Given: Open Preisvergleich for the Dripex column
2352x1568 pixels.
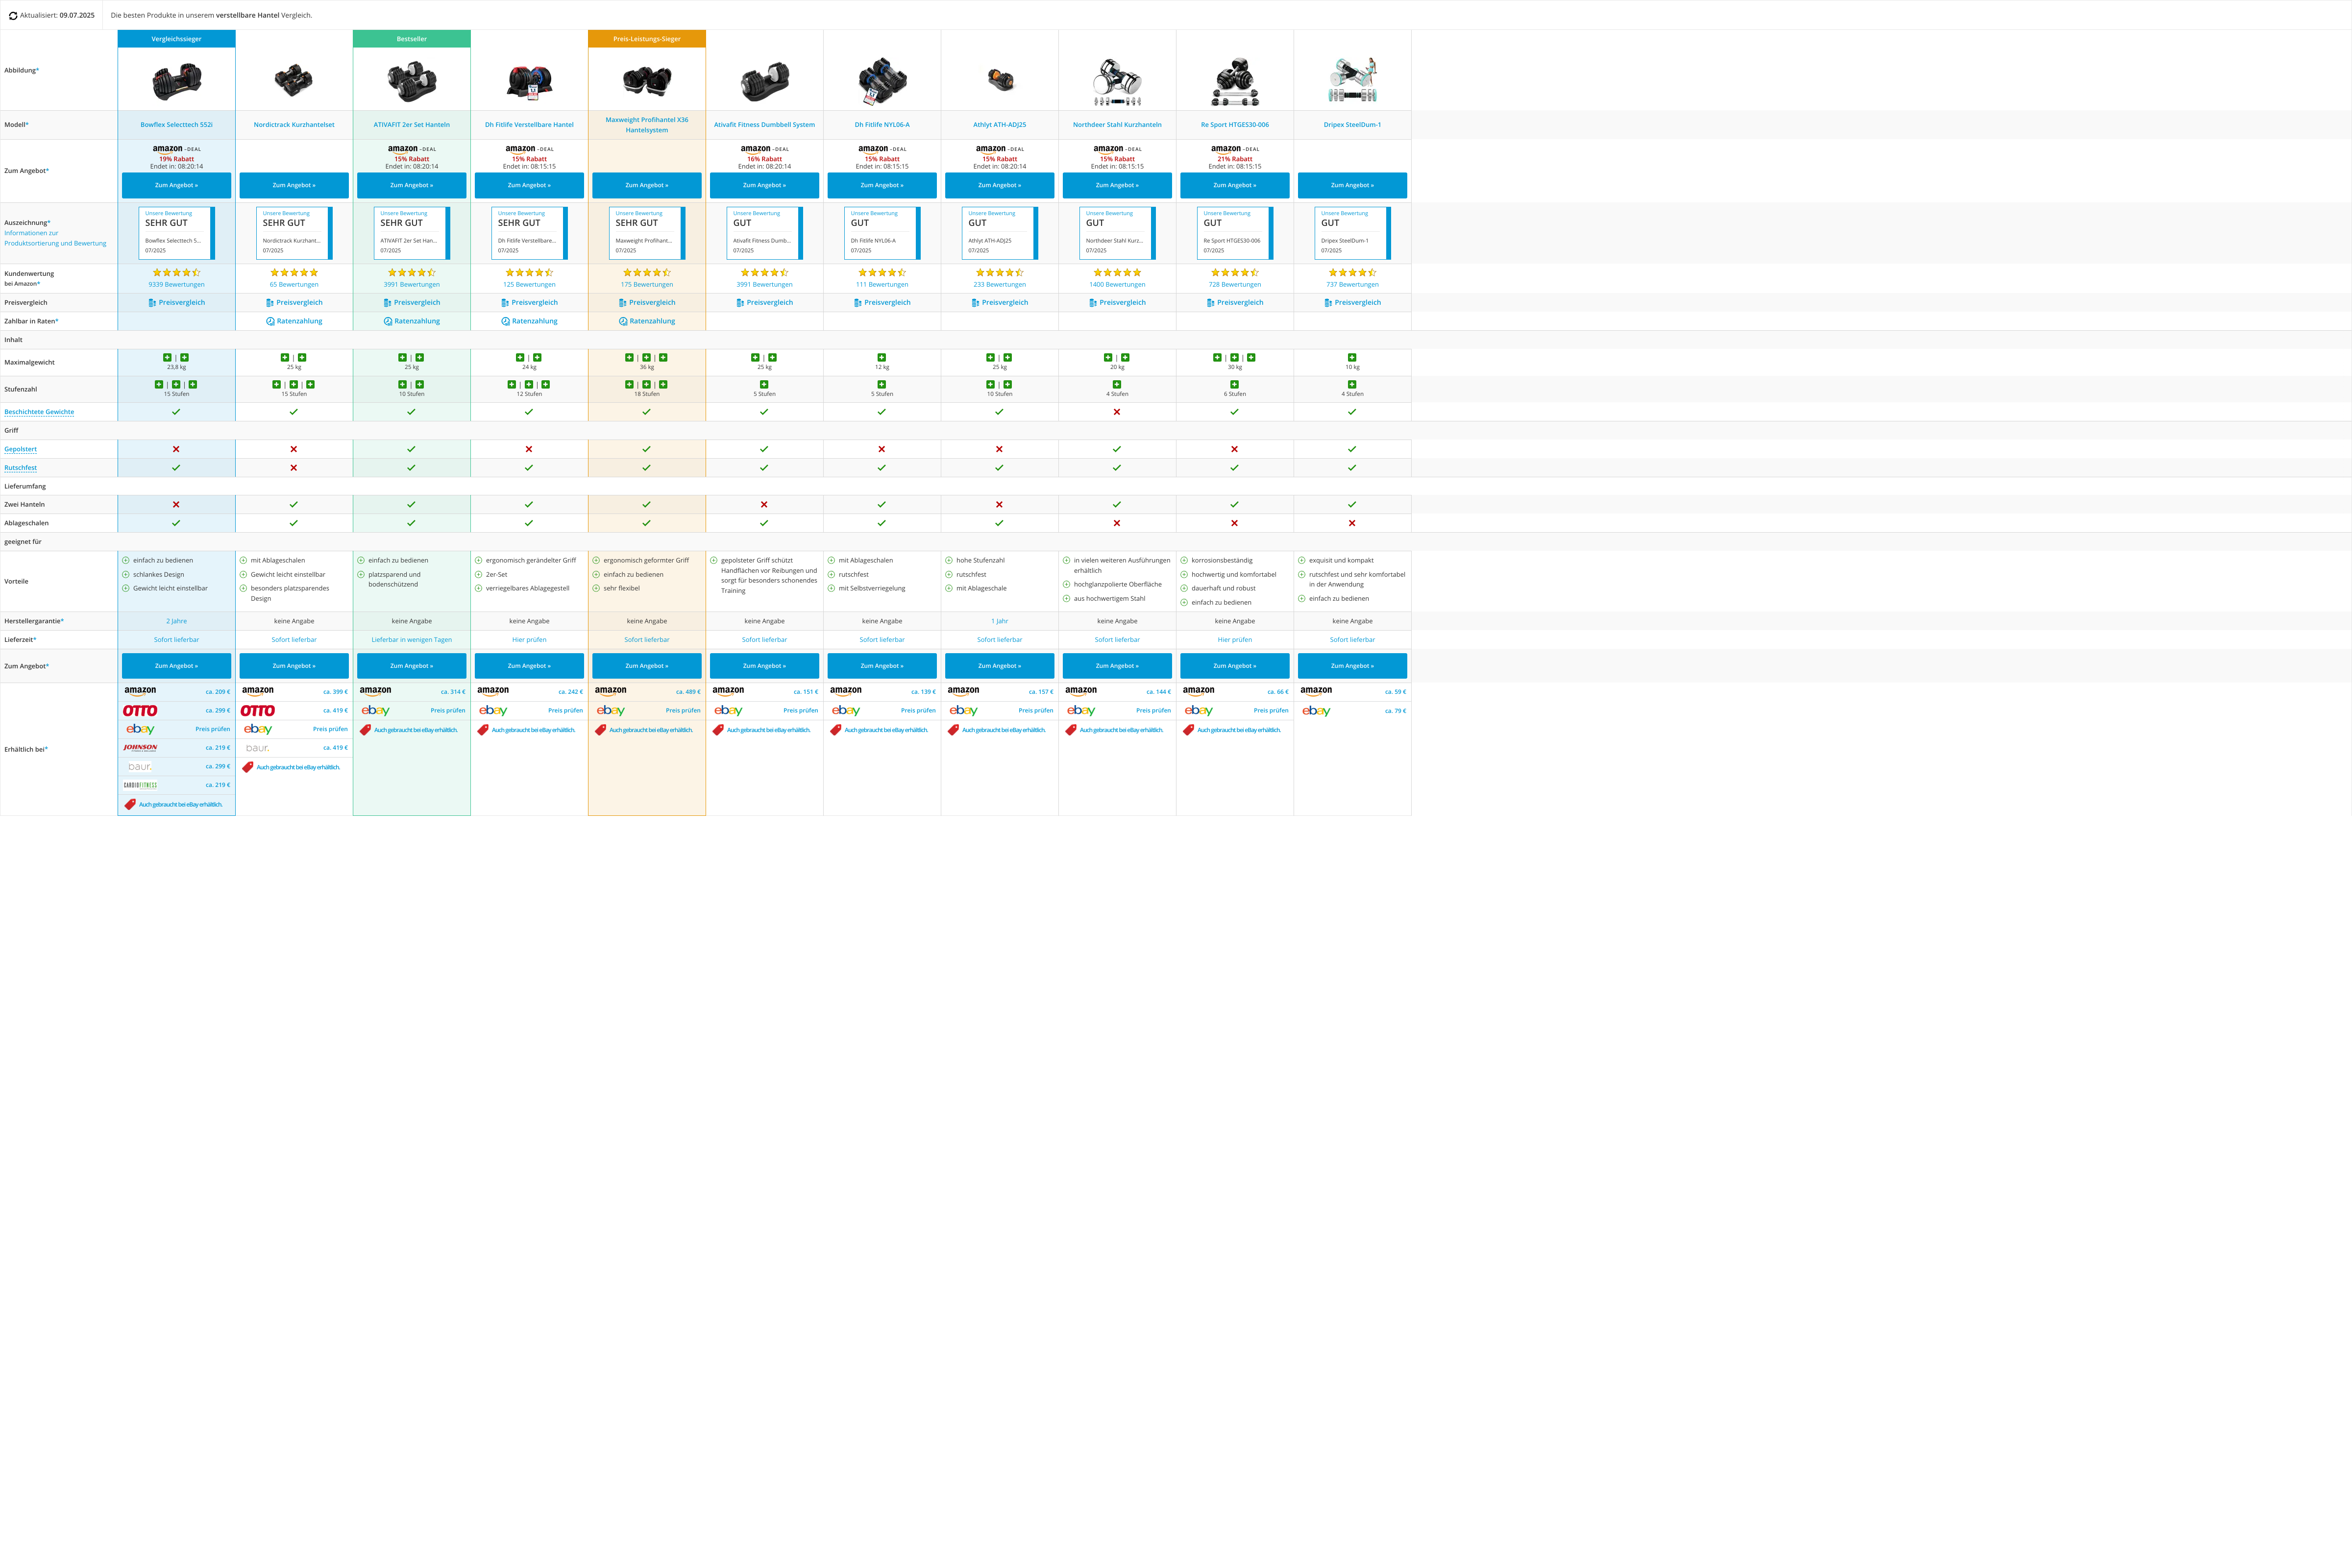Looking at the screenshot, I should pos(1352,302).
